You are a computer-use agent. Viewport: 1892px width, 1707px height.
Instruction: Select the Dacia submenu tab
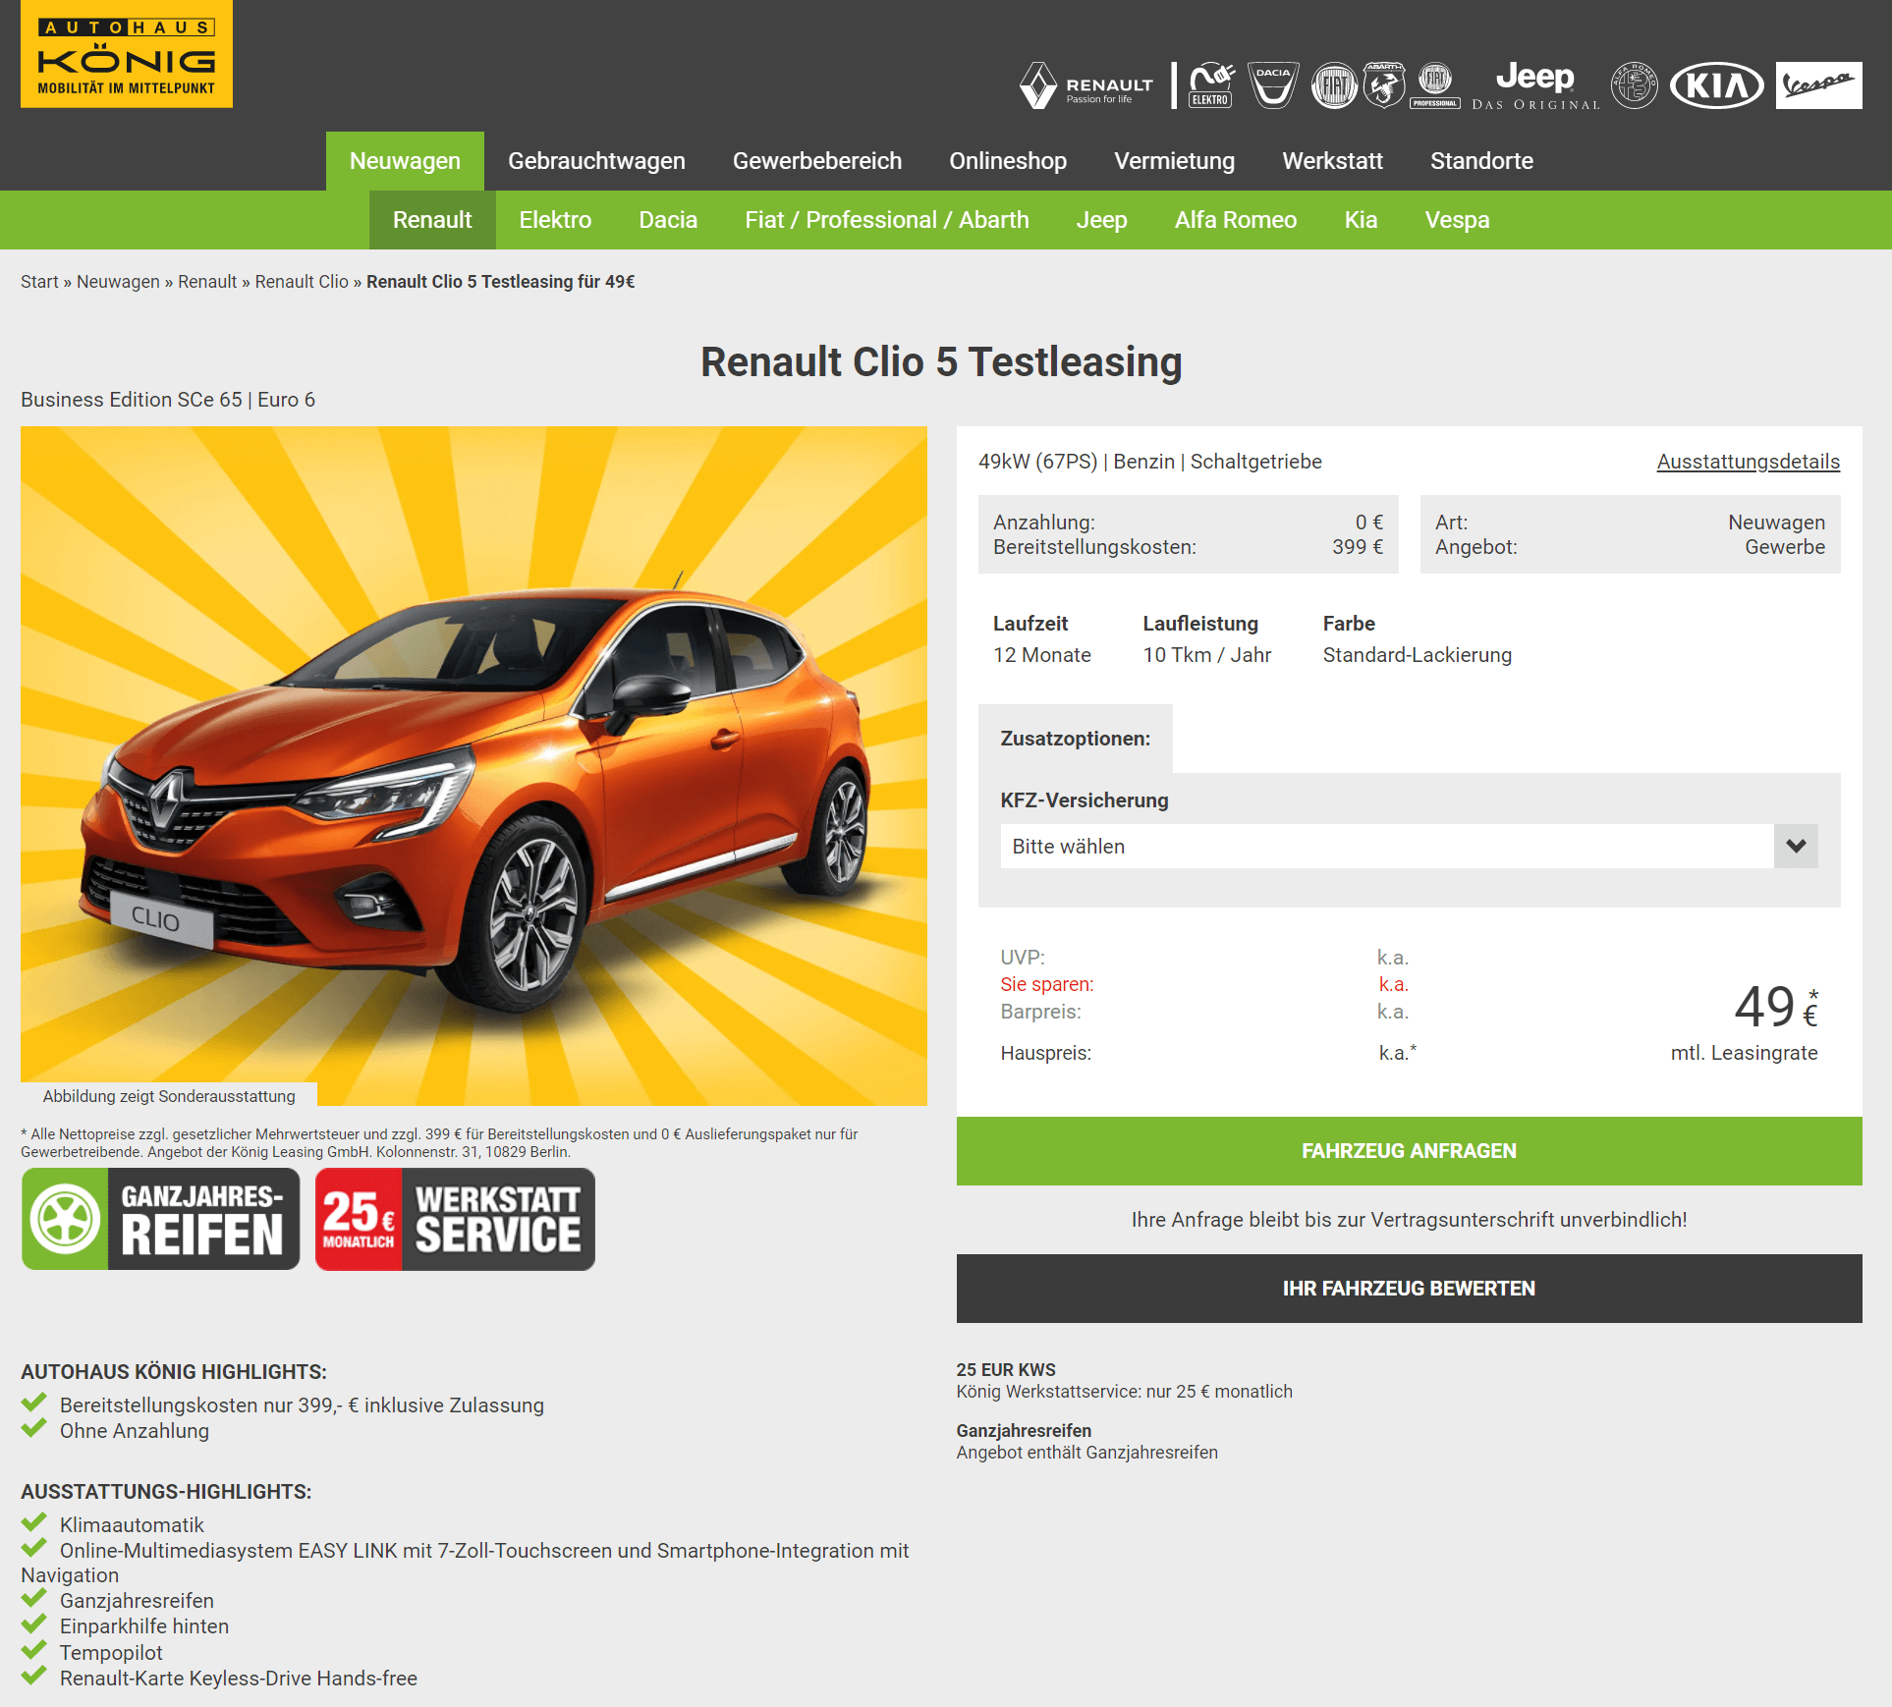(x=668, y=220)
